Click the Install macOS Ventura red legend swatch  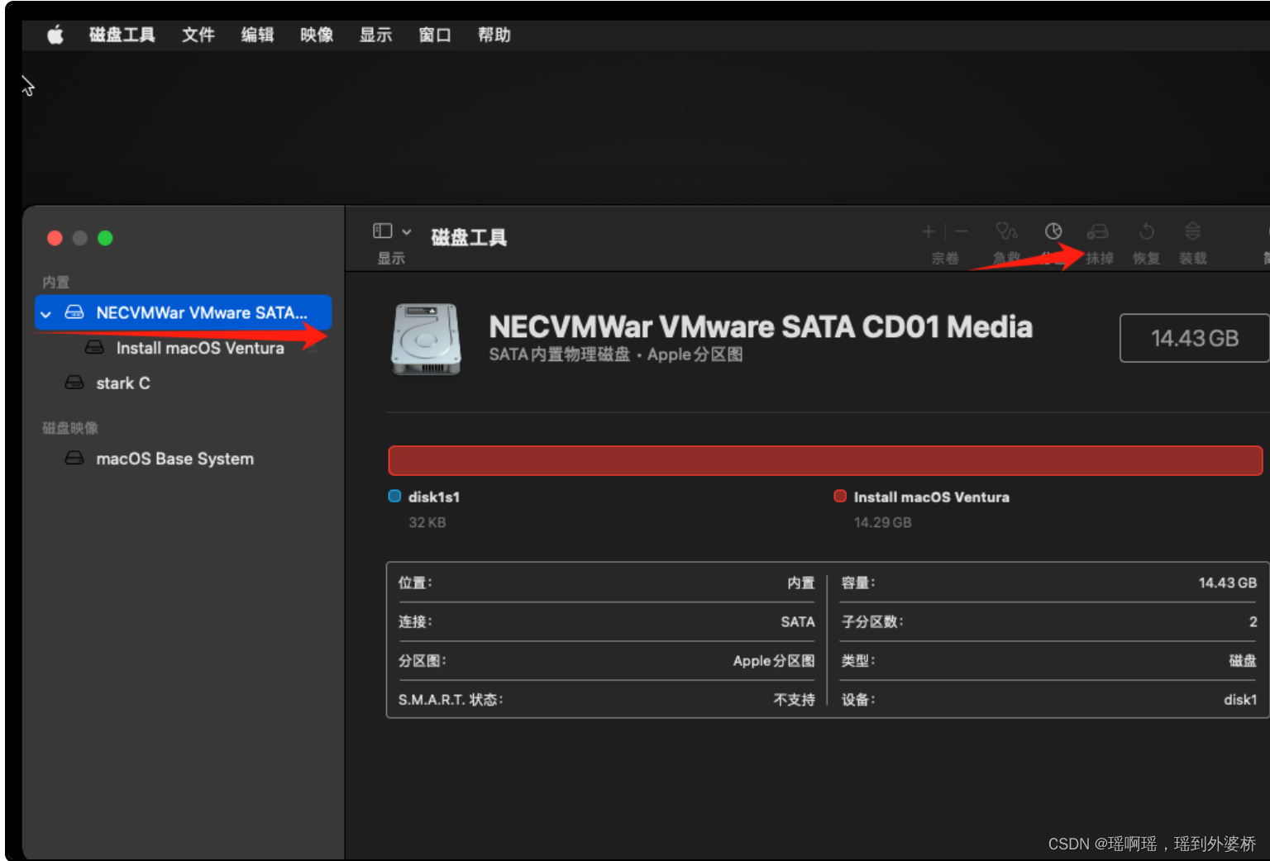tap(840, 497)
